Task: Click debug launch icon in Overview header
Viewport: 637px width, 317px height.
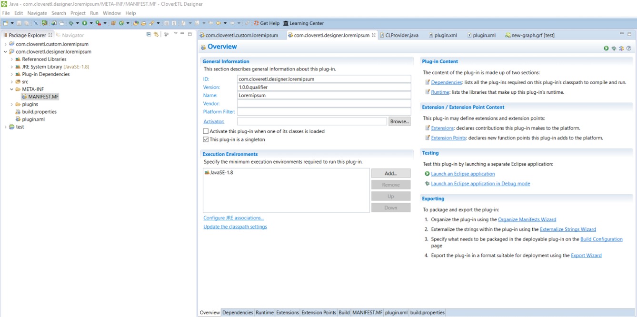Action: [614, 48]
